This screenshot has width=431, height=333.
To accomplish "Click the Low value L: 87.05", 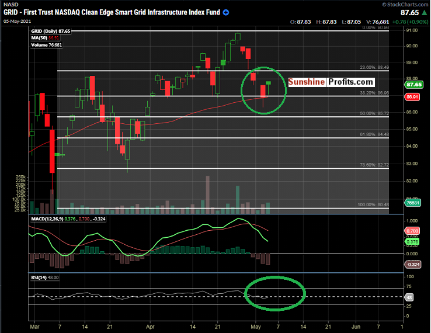I will (x=352, y=22).
